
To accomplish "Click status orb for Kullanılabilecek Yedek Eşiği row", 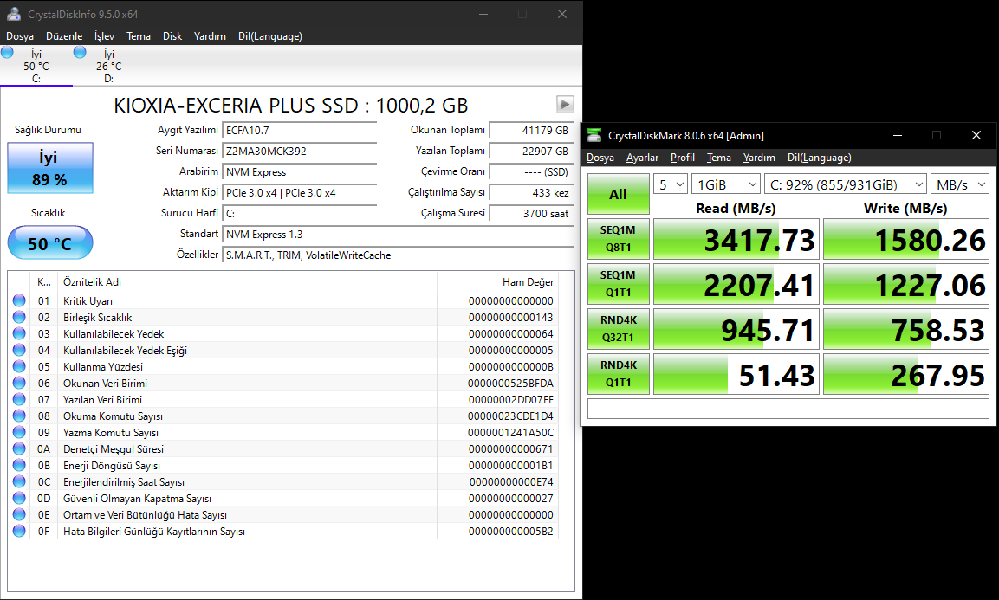I will tap(19, 351).
